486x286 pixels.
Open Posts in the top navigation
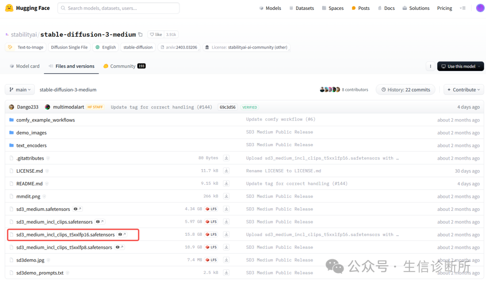[x=360, y=8]
